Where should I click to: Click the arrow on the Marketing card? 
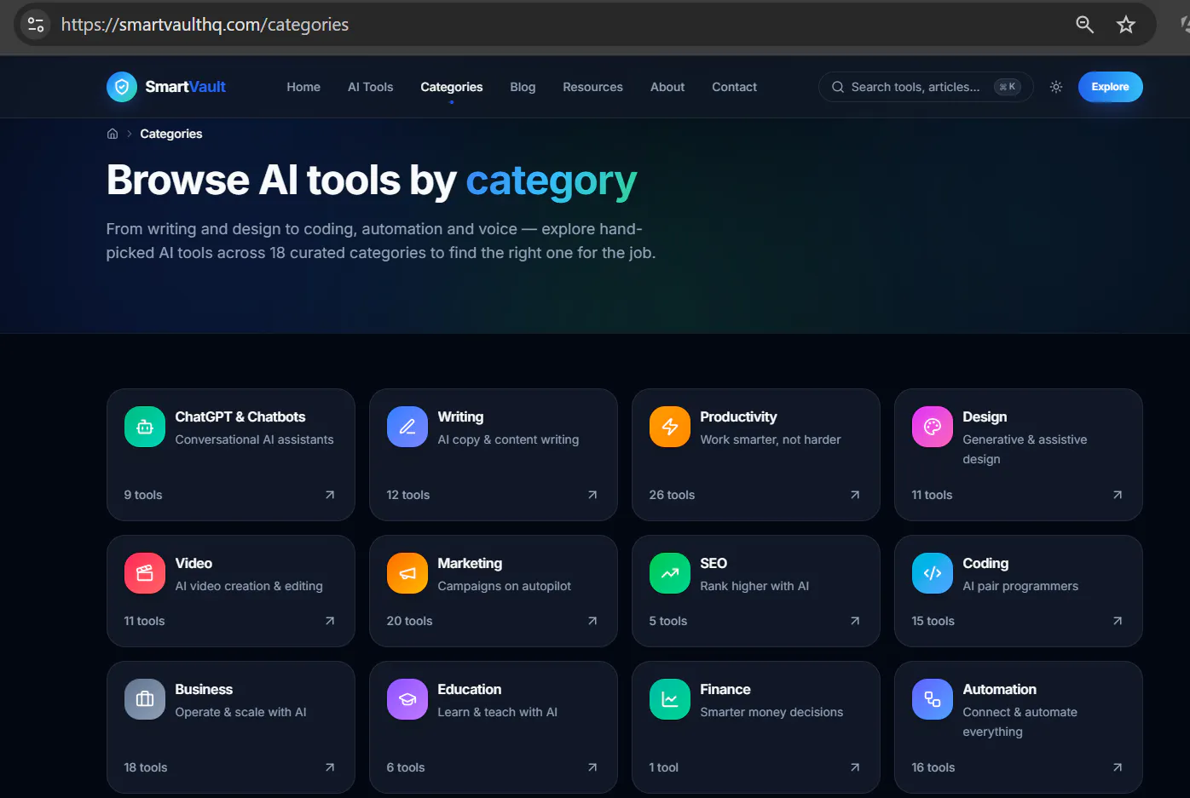tap(592, 621)
